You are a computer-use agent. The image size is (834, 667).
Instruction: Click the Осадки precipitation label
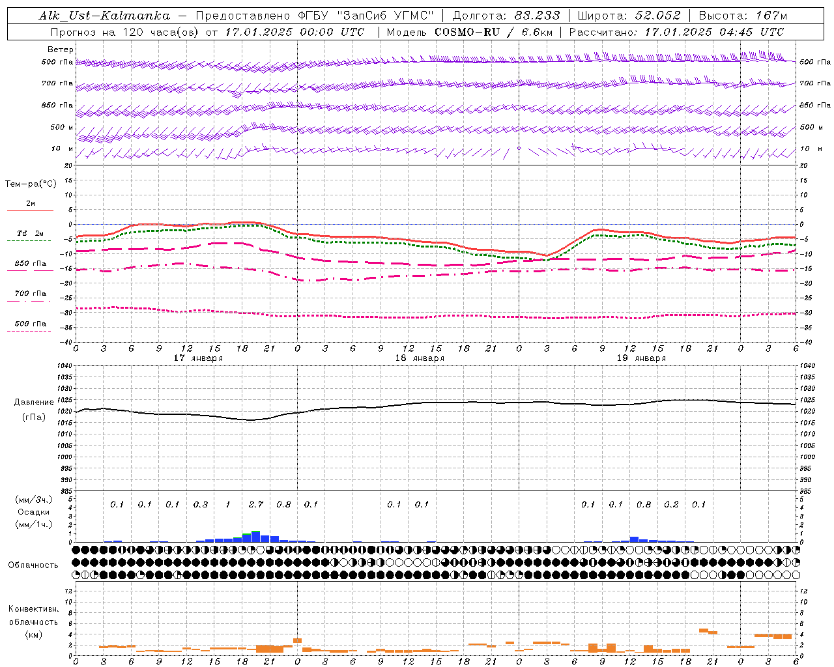point(33,512)
